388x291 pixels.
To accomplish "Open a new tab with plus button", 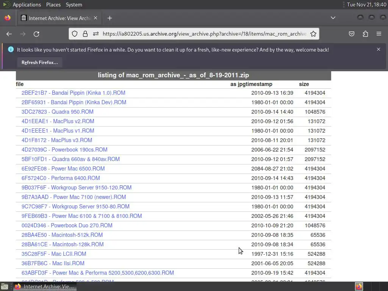I will coord(110,18).
